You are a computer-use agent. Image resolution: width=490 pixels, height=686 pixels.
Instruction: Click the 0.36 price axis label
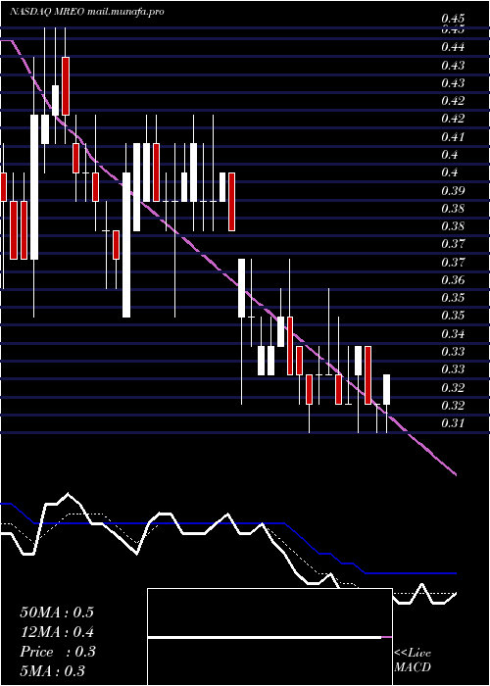(453, 279)
